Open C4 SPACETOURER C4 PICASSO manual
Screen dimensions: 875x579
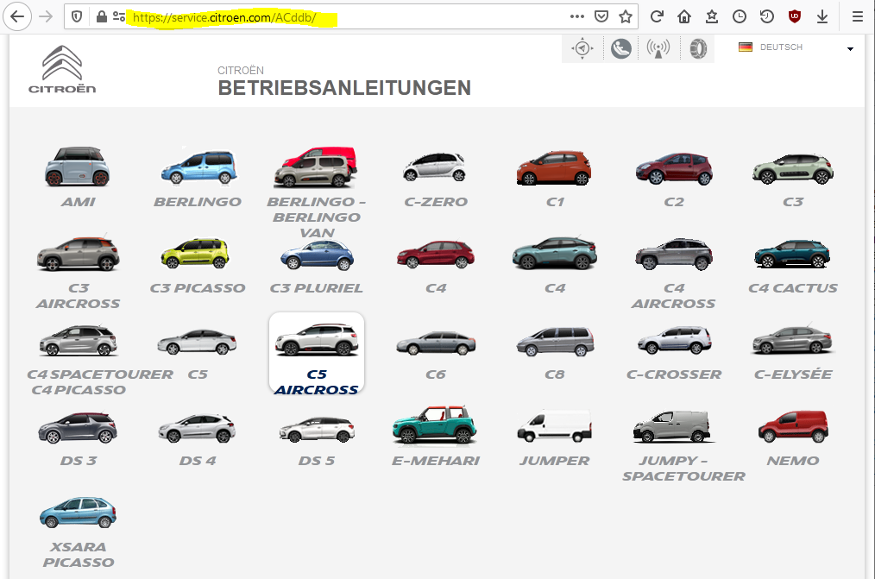pos(78,360)
